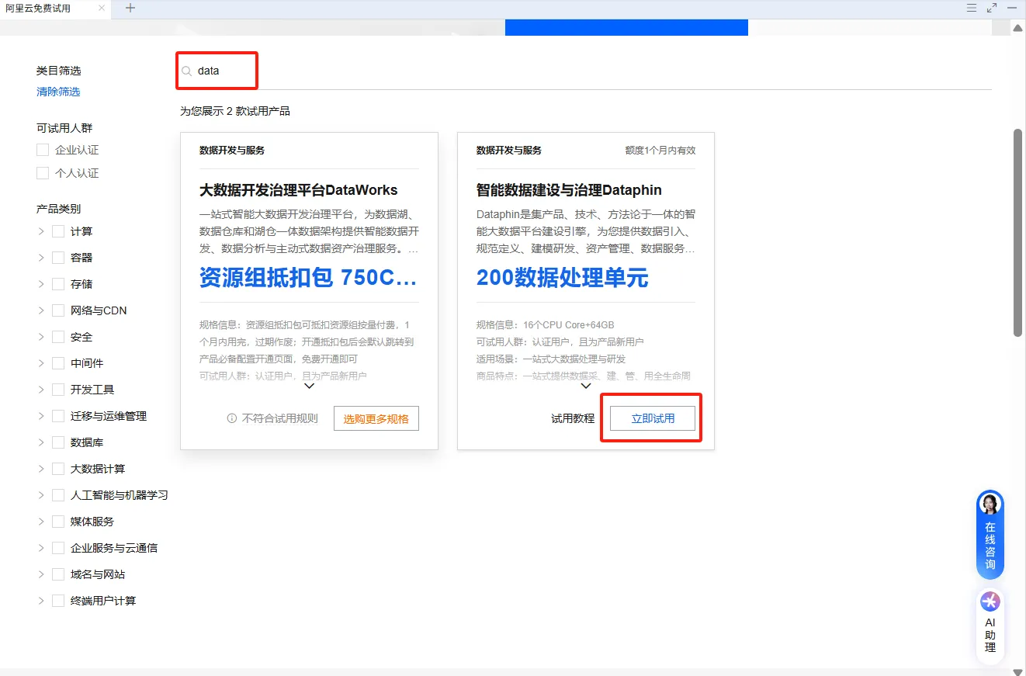Close the 阿里云免费试用 tab

point(102,9)
